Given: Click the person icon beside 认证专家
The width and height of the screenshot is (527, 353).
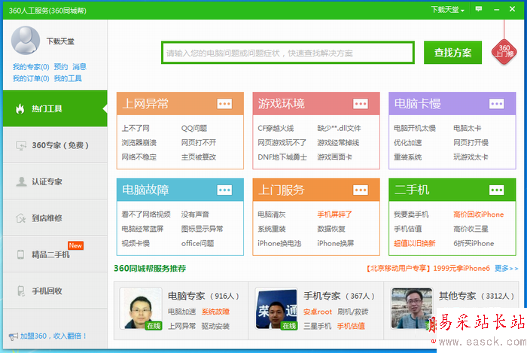Looking at the screenshot, I should (21, 181).
